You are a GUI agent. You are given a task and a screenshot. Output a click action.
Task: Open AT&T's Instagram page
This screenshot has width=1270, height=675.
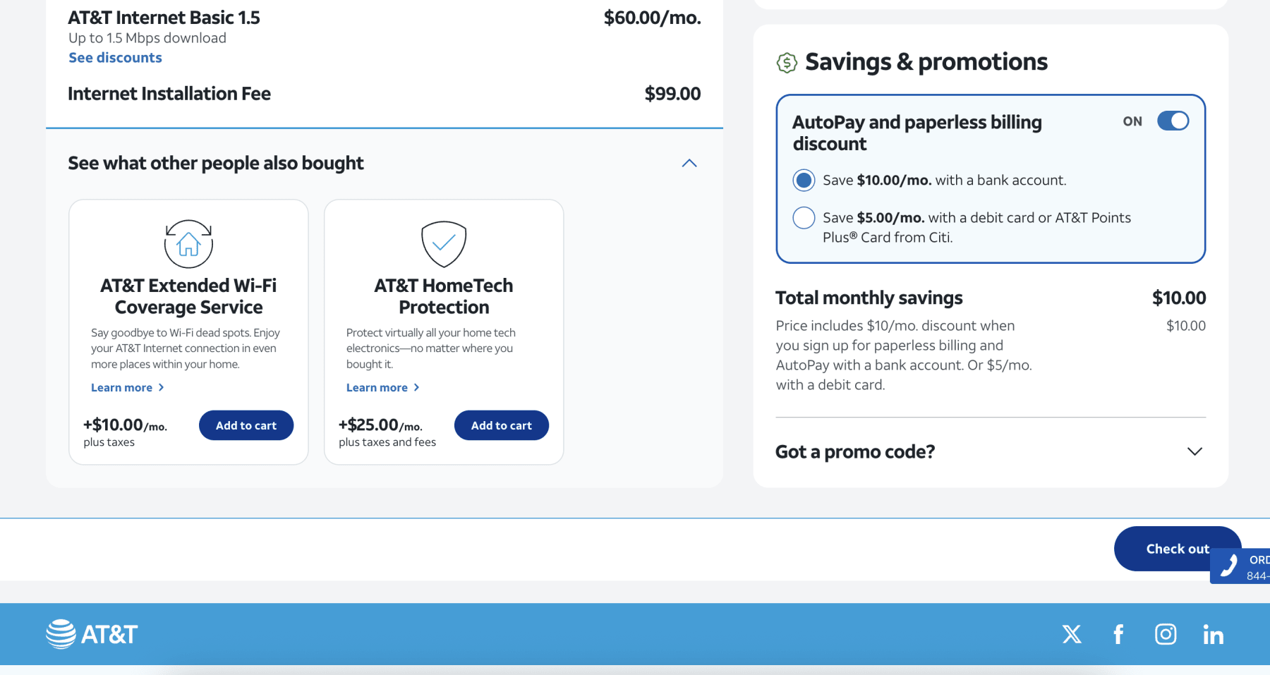click(1166, 634)
